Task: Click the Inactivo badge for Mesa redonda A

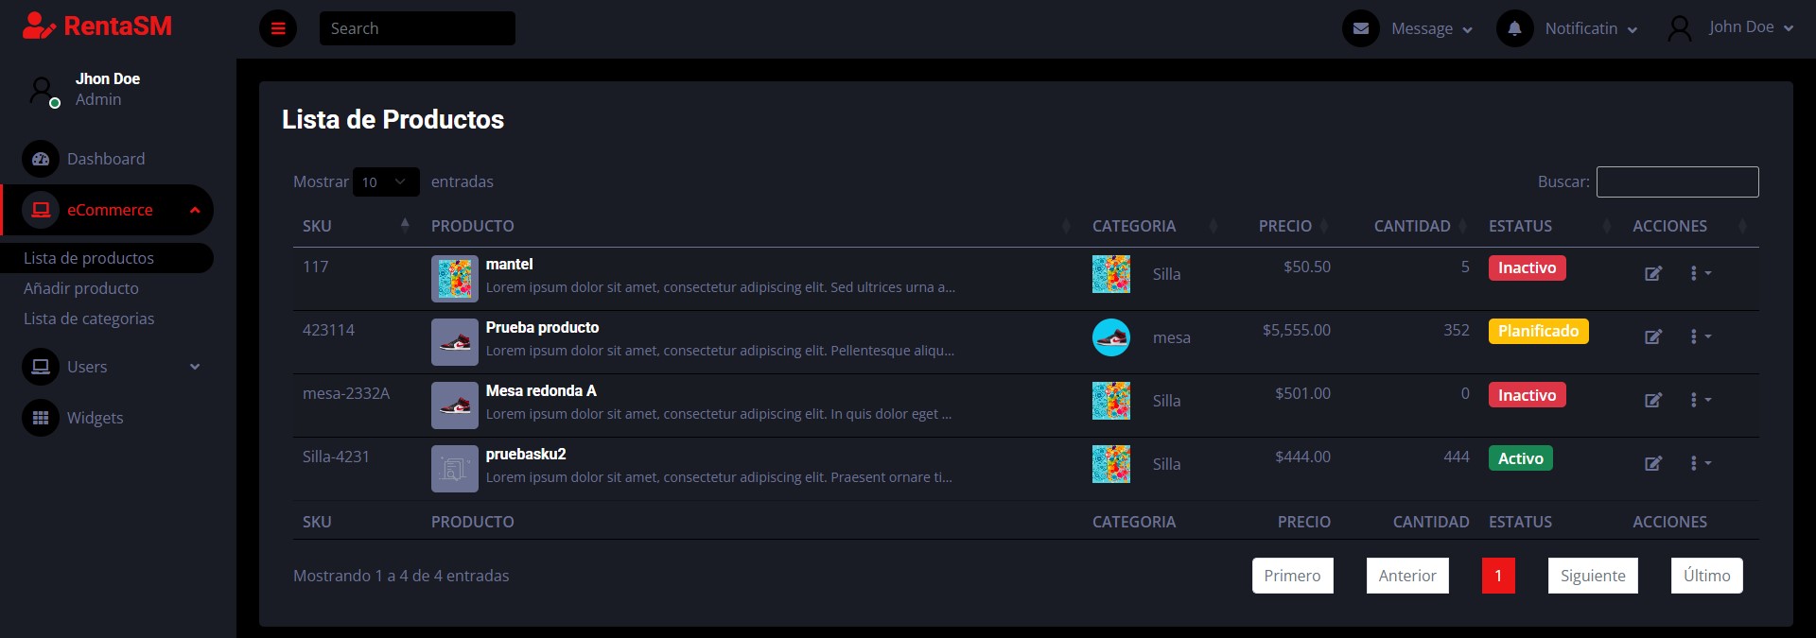Action: pyautogui.click(x=1527, y=395)
